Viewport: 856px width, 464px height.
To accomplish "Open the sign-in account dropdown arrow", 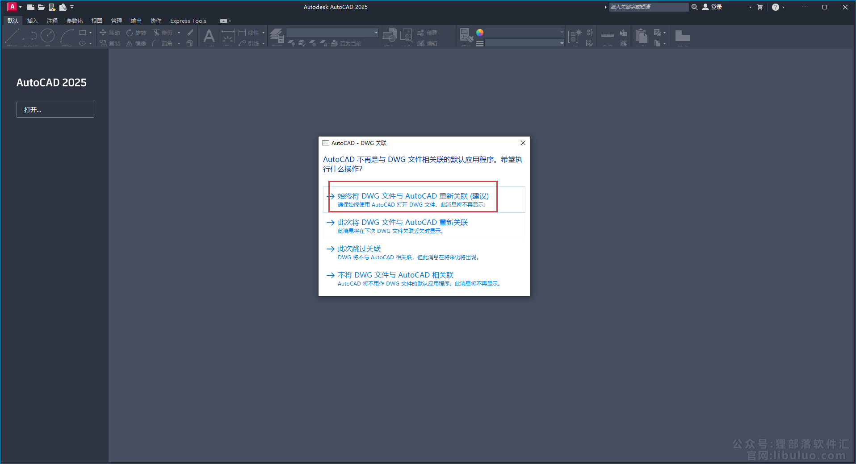I will (x=750, y=7).
